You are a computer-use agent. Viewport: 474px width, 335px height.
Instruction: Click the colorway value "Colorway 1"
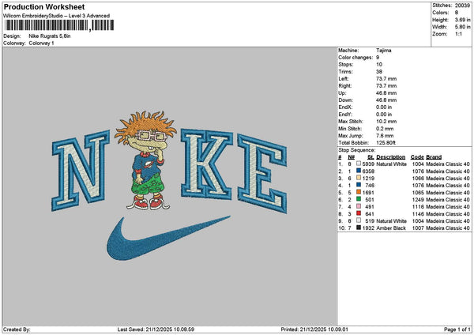tap(41, 43)
